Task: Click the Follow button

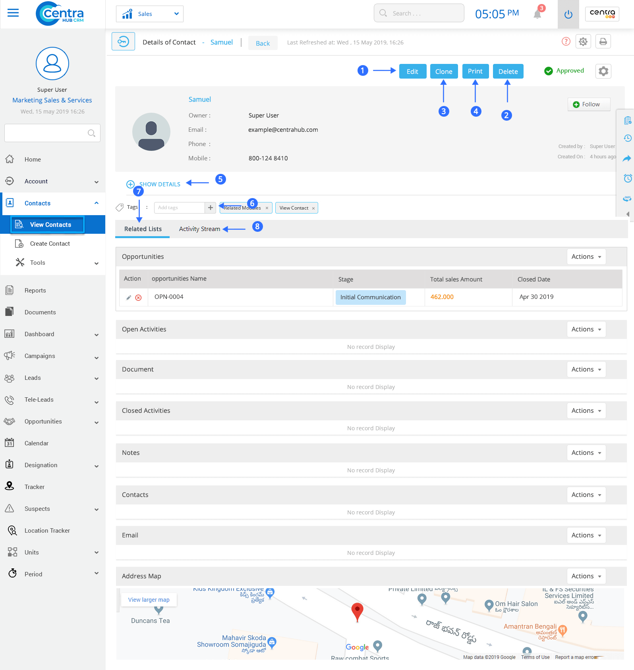Action: click(x=589, y=104)
